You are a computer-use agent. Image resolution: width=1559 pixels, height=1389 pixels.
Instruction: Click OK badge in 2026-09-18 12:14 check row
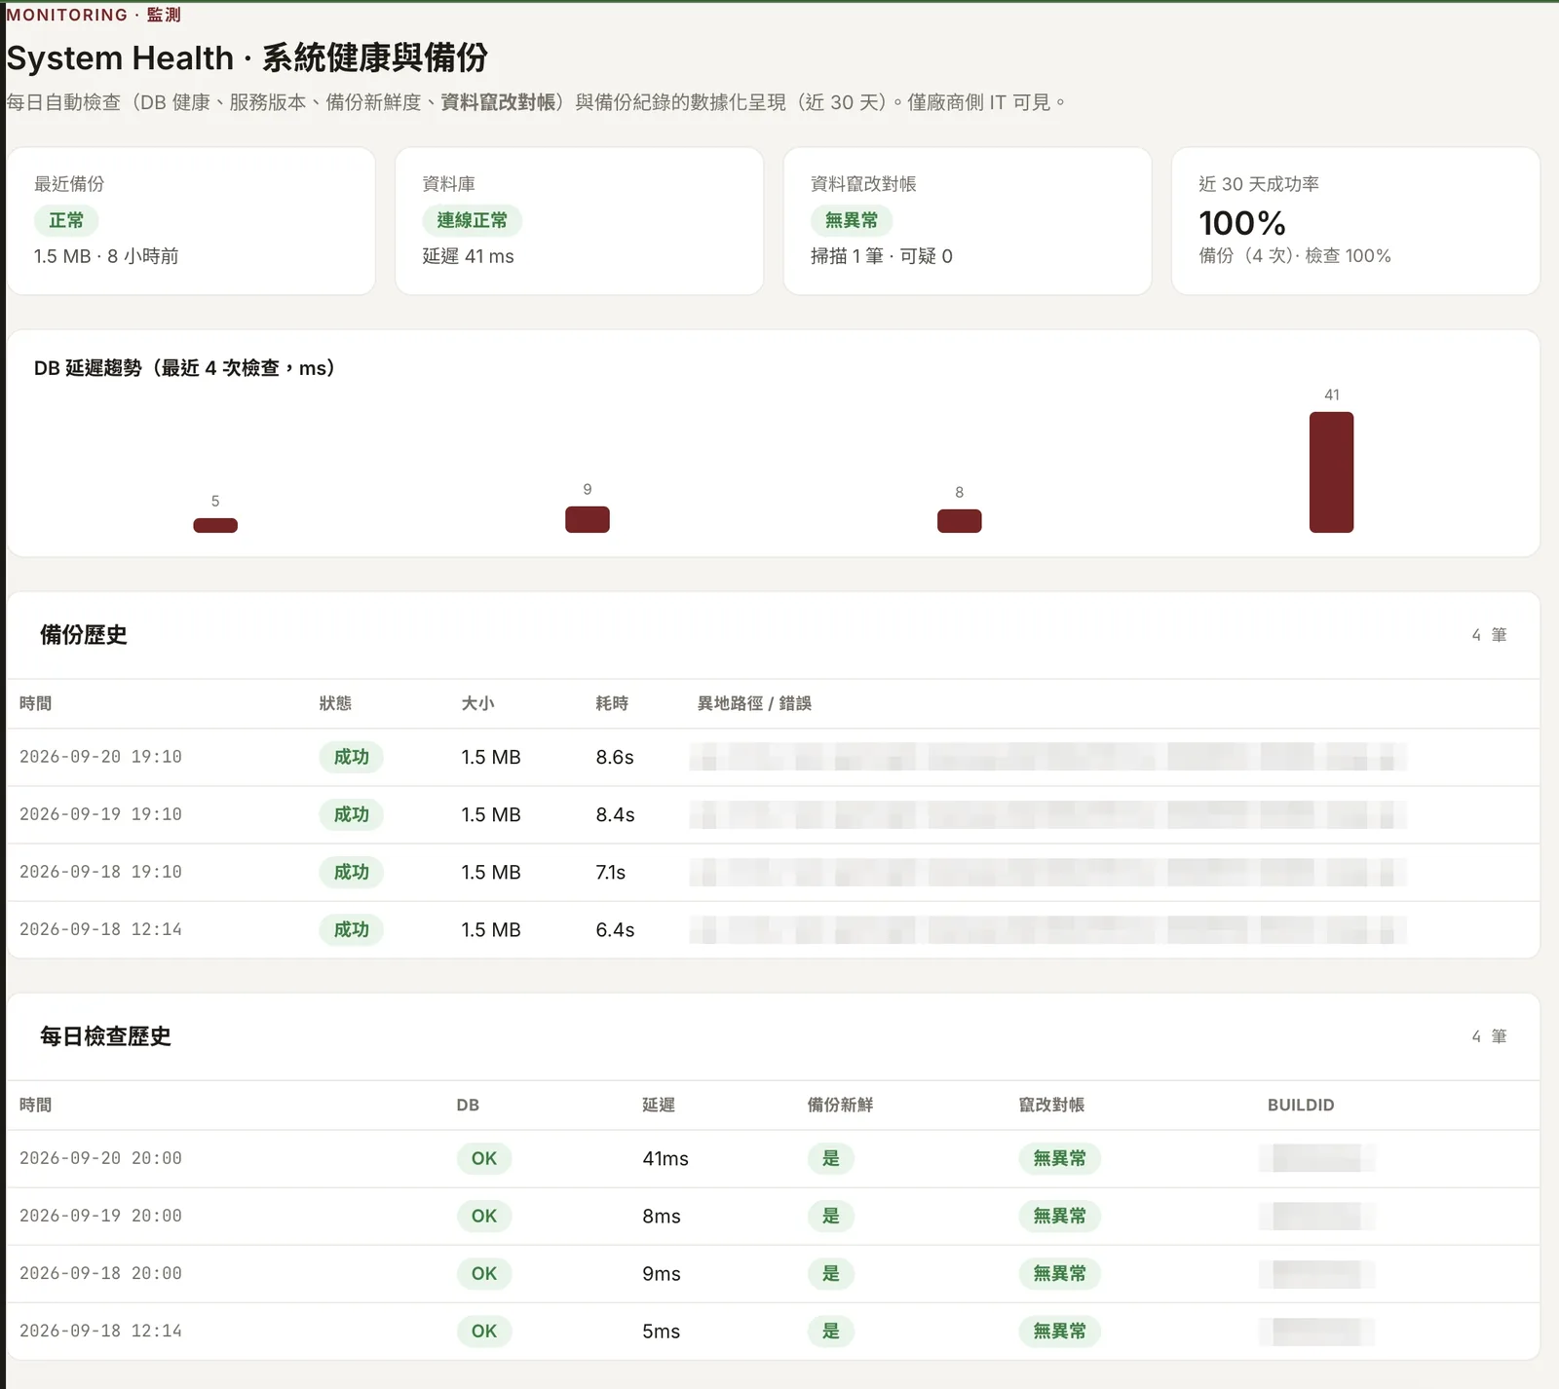(x=484, y=1331)
